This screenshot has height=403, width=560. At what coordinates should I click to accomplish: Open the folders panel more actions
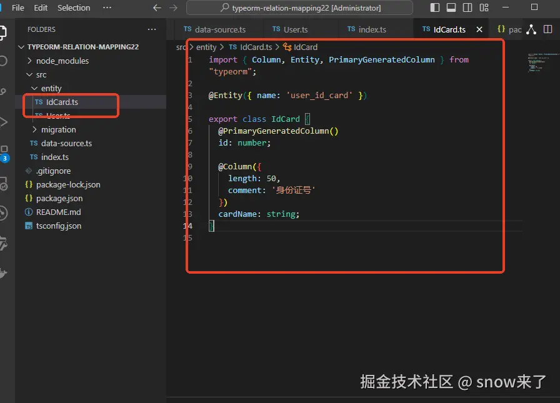pos(152,29)
